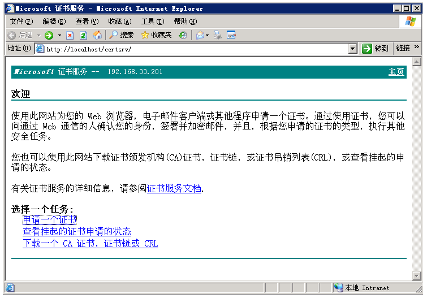Click the 申请一个证书 link
This screenshot has height=298, width=427.
(50, 220)
